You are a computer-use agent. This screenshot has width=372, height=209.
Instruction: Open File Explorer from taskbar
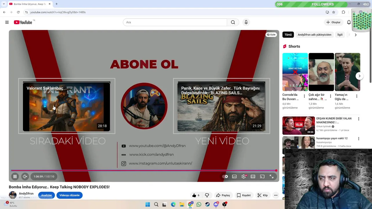(182, 204)
